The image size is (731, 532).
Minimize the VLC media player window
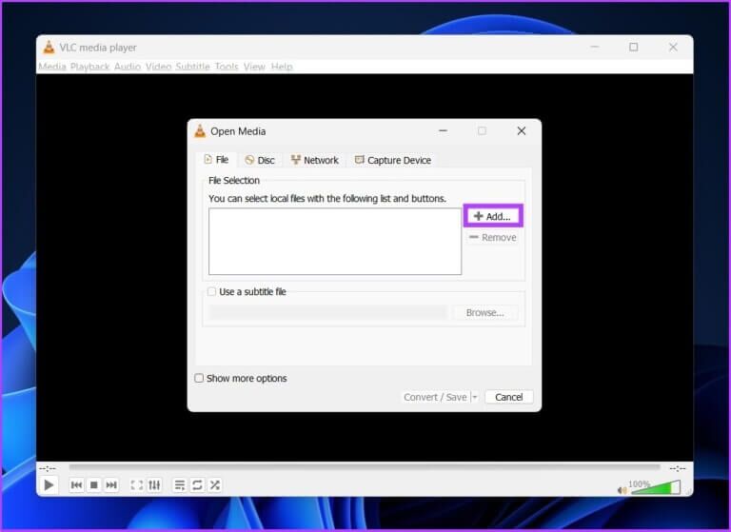594,47
